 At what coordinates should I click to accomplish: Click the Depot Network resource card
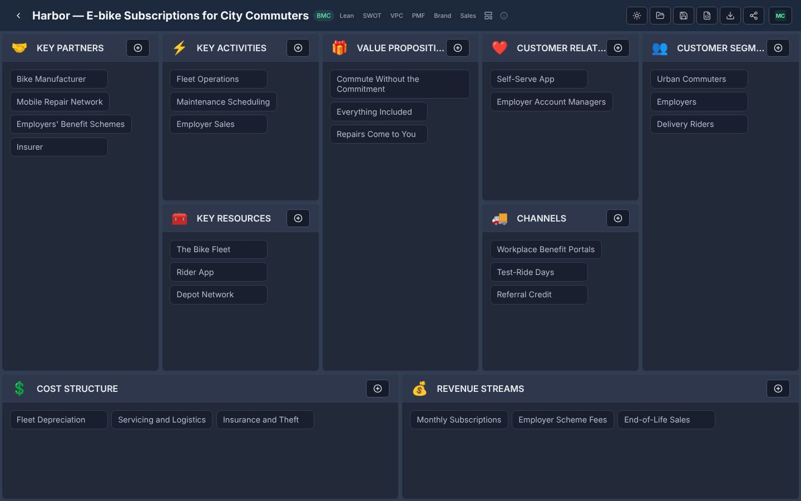pyautogui.click(x=219, y=294)
